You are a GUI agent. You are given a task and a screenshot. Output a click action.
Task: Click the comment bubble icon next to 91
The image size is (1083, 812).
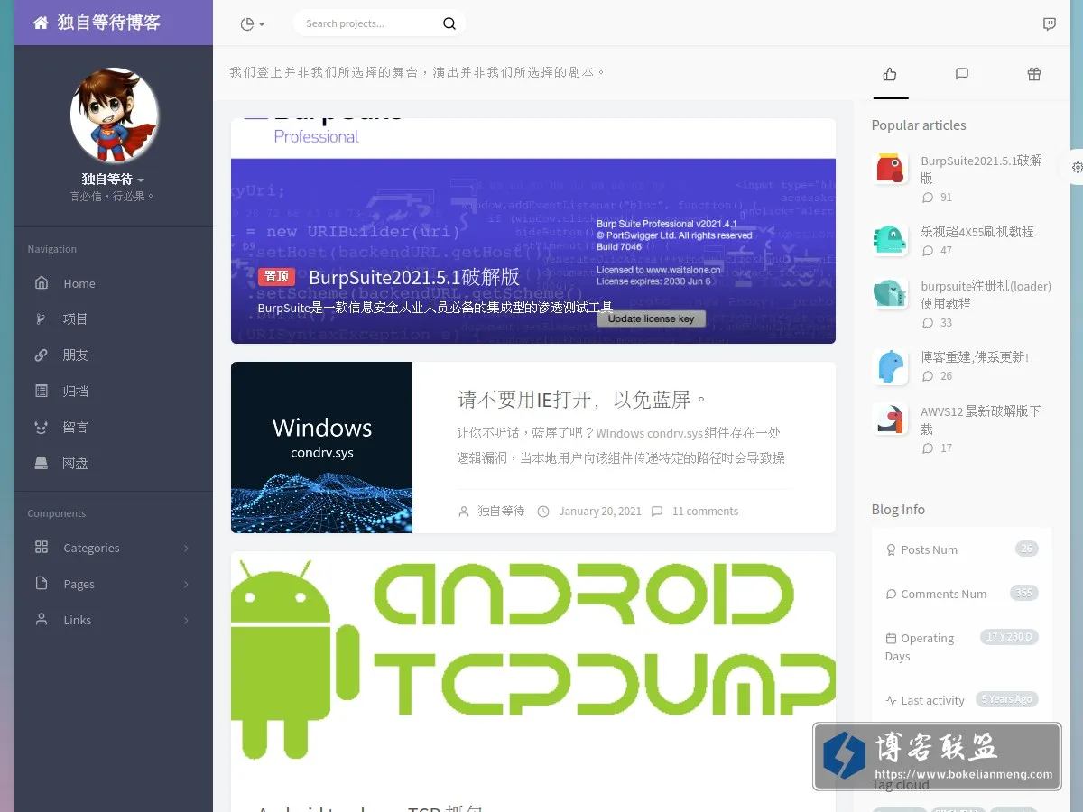(x=928, y=197)
